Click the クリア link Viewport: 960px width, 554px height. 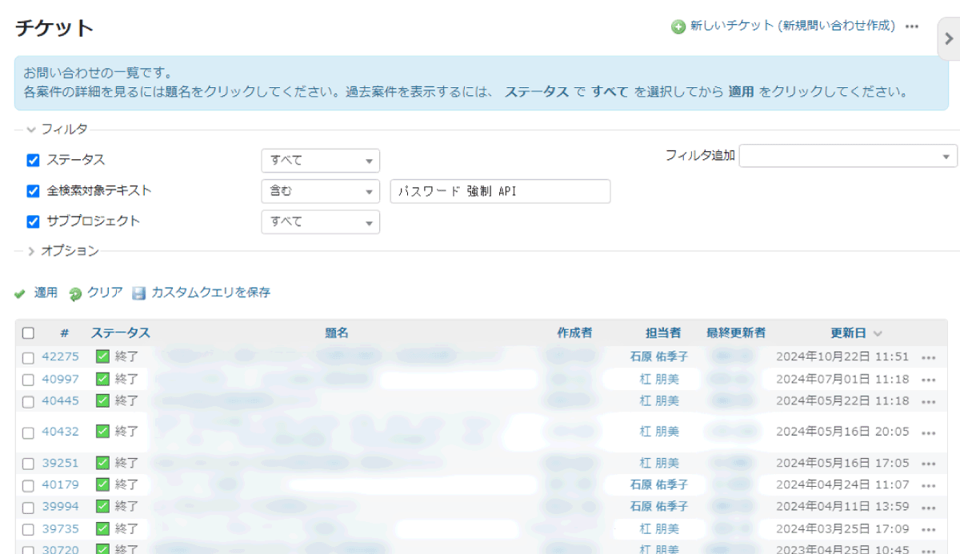[105, 293]
